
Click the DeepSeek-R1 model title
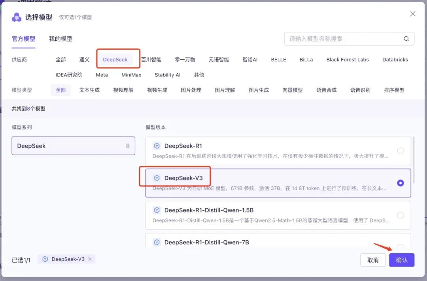click(183, 146)
